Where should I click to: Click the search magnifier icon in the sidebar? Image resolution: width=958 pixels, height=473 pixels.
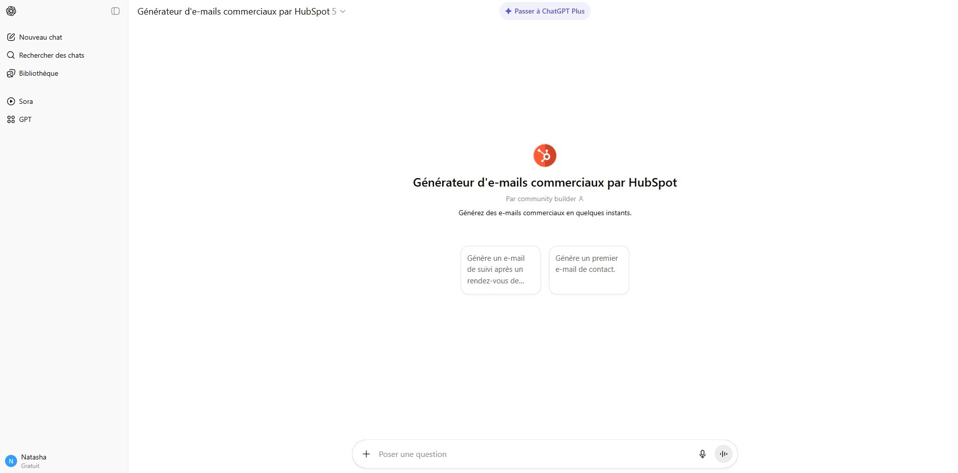click(x=11, y=55)
